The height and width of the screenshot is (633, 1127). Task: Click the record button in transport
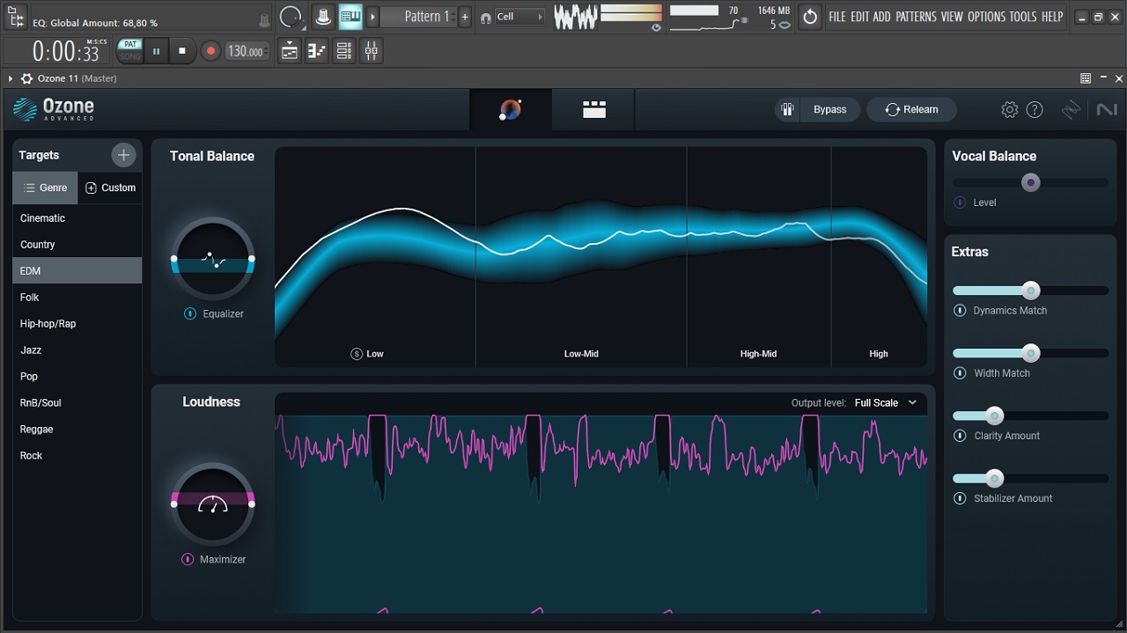(210, 52)
